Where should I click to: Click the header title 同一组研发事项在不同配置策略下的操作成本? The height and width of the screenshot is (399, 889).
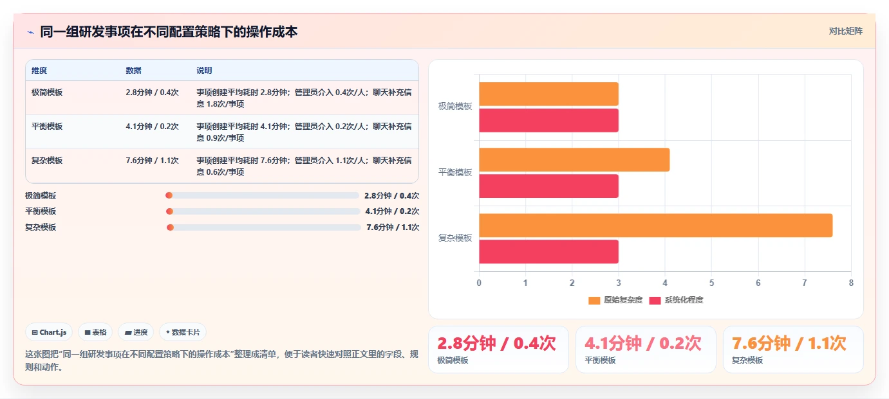[169, 32]
